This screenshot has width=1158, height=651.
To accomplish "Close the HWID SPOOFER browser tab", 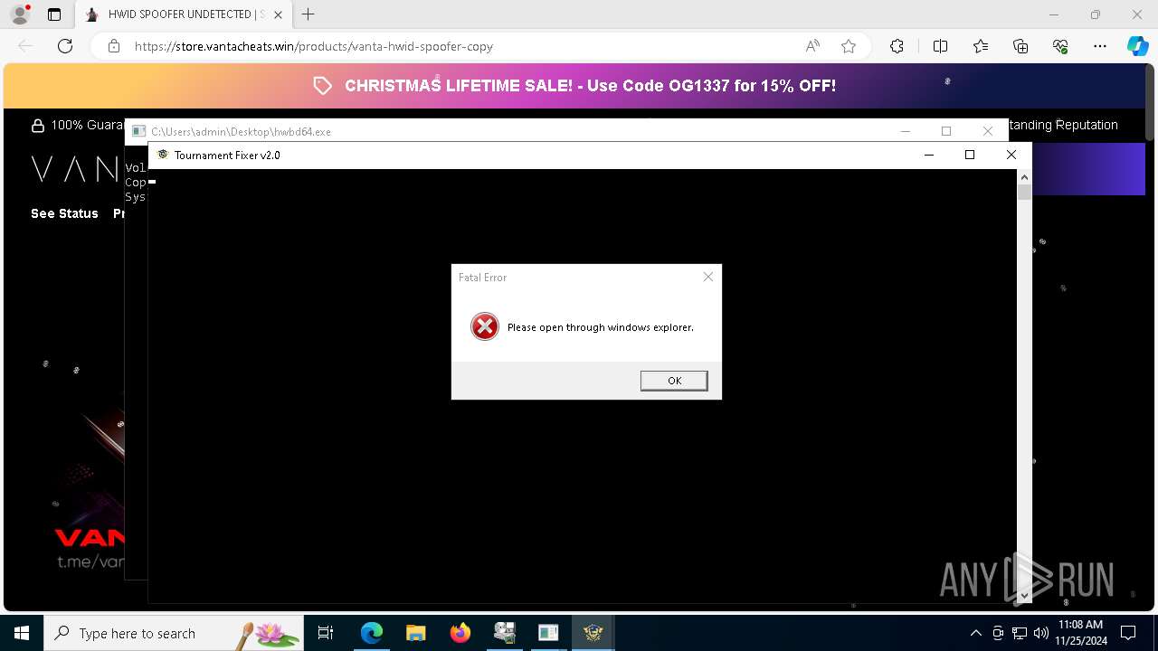I will pyautogui.click(x=278, y=14).
